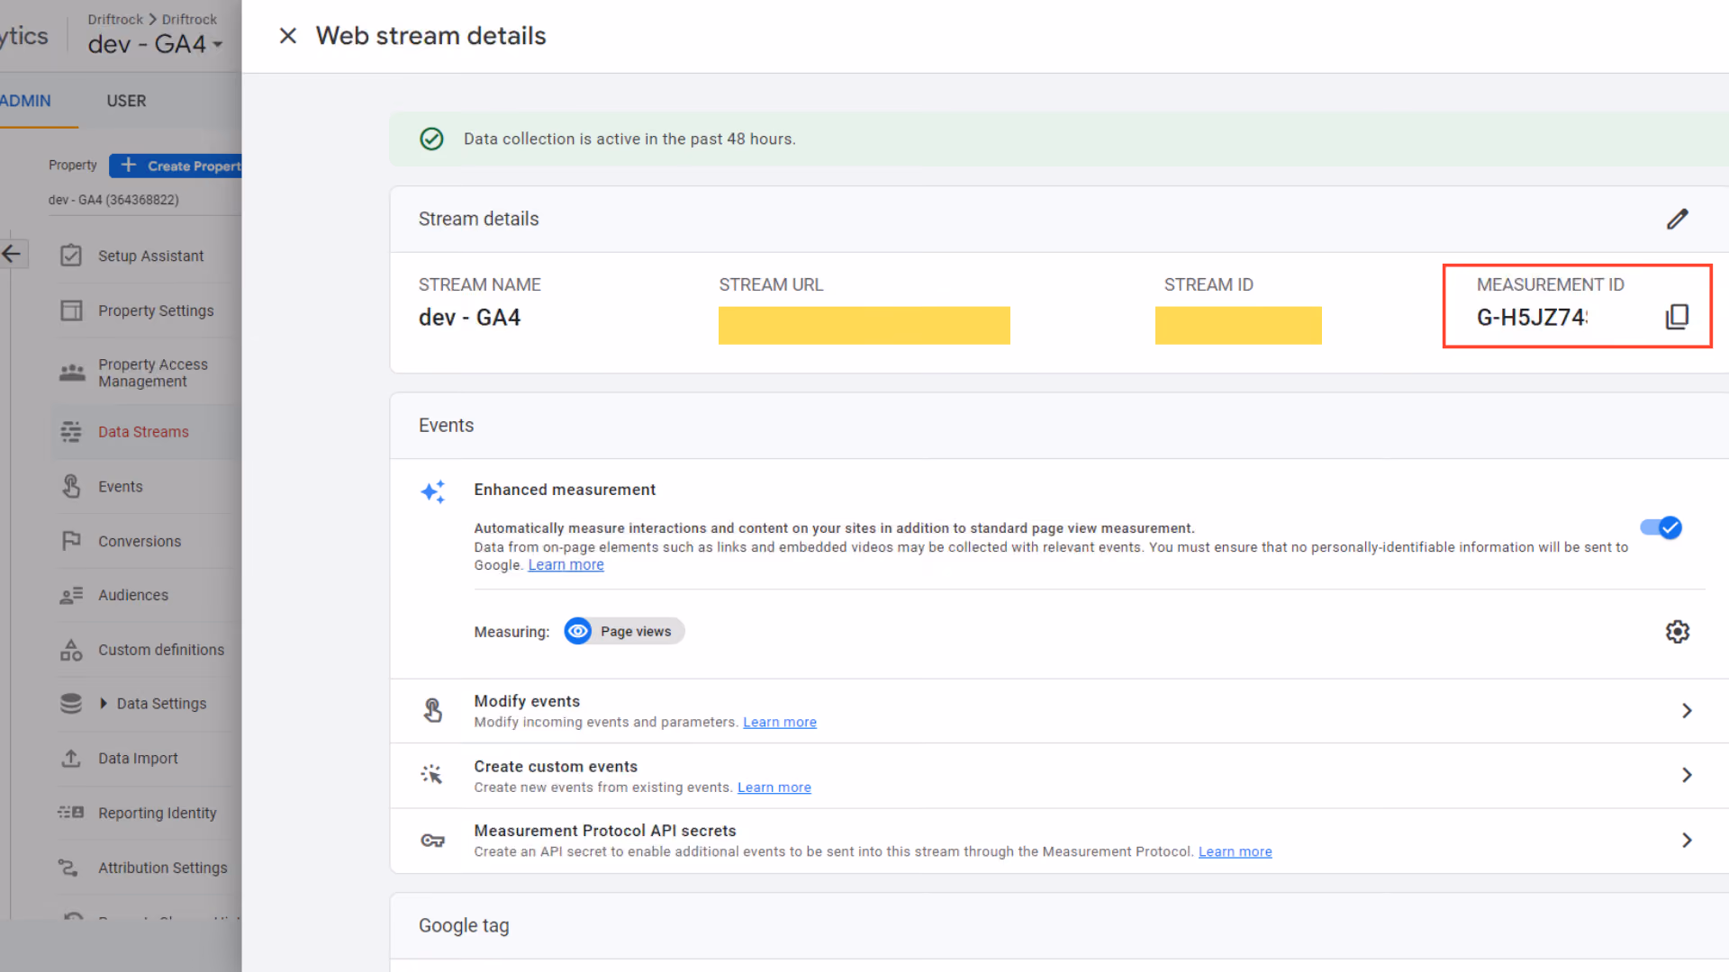
Task: Click the Setup Assistant checkbox icon
Action: click(71, 256)
